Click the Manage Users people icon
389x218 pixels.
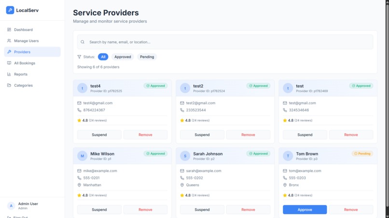[x=9, y=41]
